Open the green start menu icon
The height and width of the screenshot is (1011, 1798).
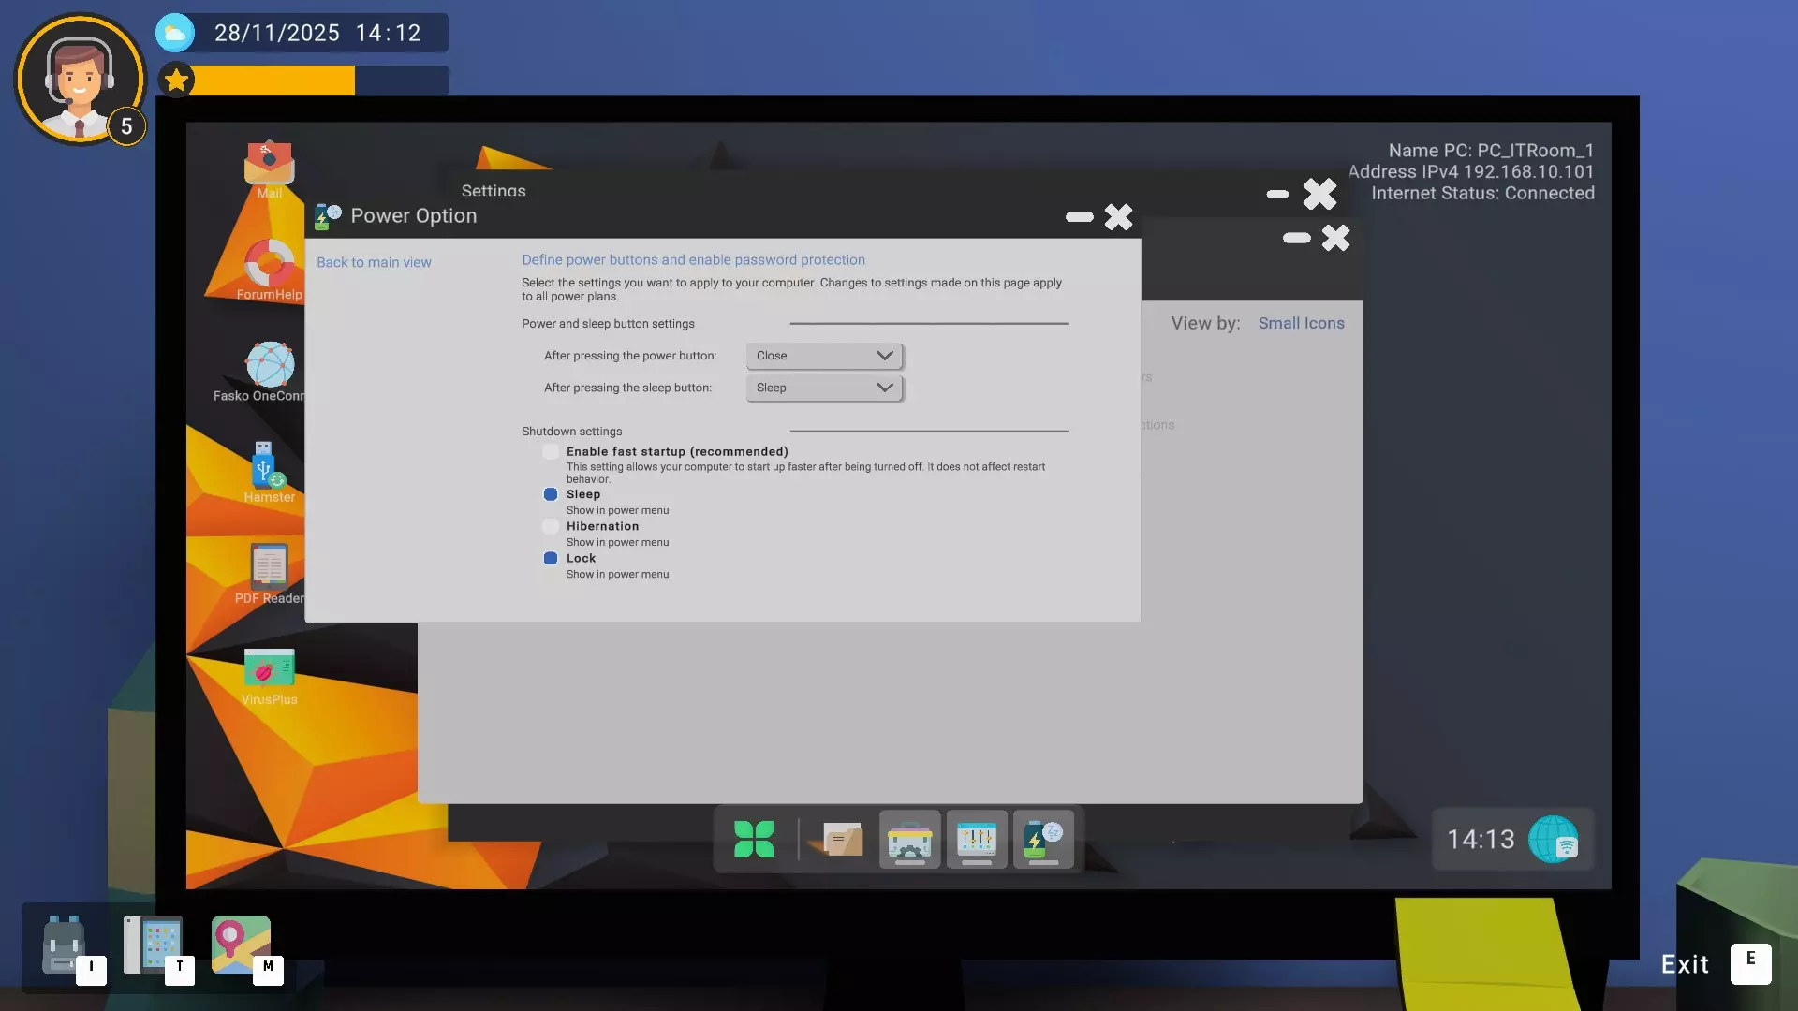pyautogui.click(x=754, y=840)
